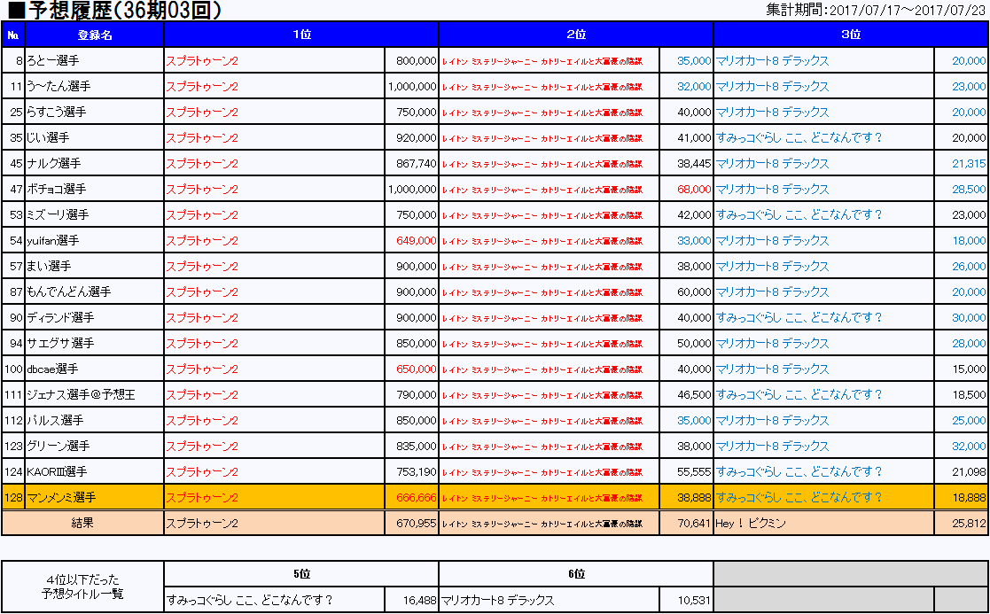Select the 2位 column header
This screenshot has height=614, width=990.
[x=576, y=35]
